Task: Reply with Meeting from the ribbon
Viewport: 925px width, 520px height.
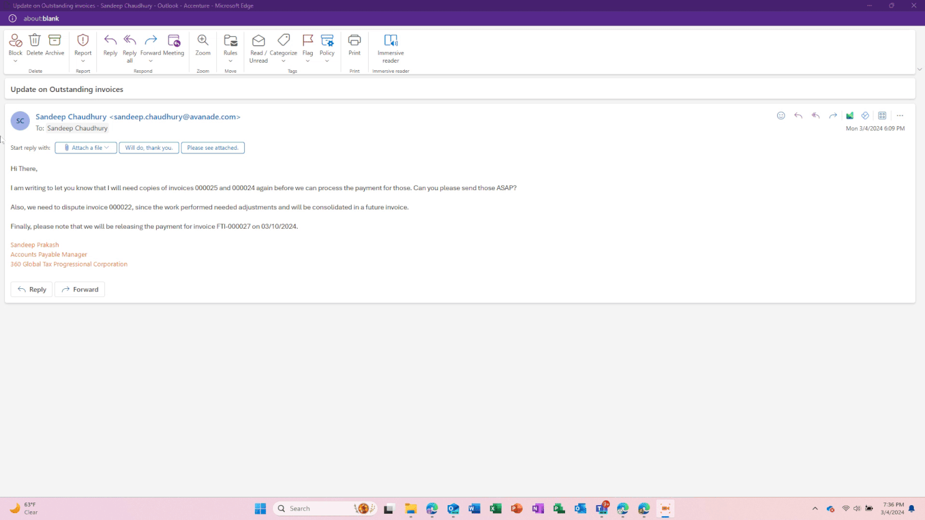Action: (x=173, y=41)
